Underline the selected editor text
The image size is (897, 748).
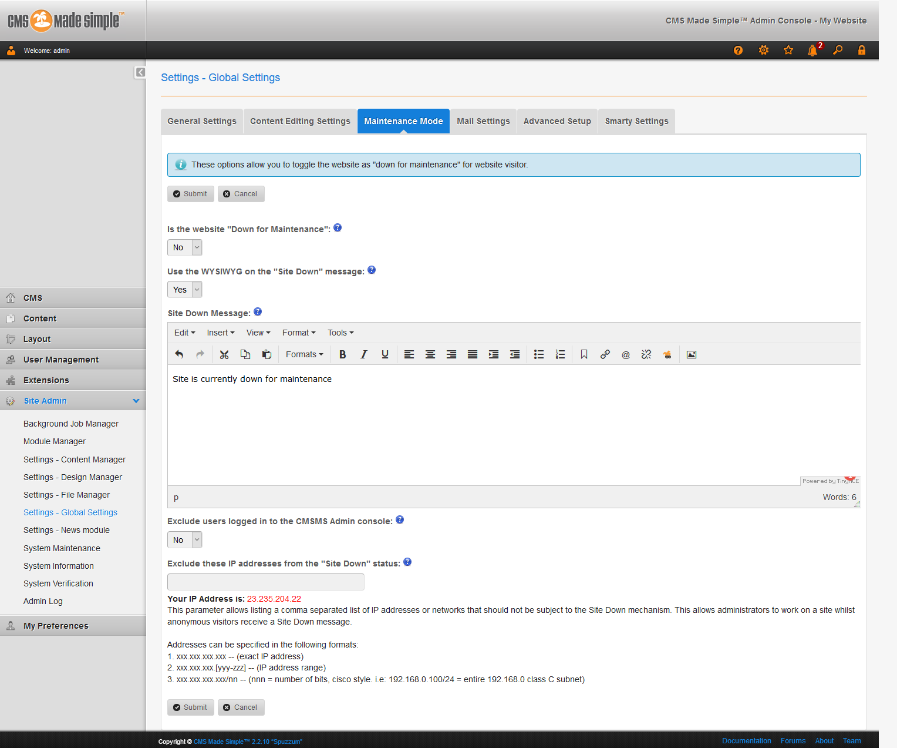385,354
